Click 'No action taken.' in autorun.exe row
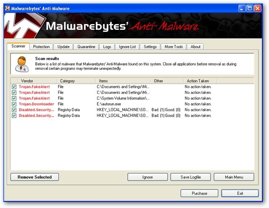269x208 pixels. 198,104
